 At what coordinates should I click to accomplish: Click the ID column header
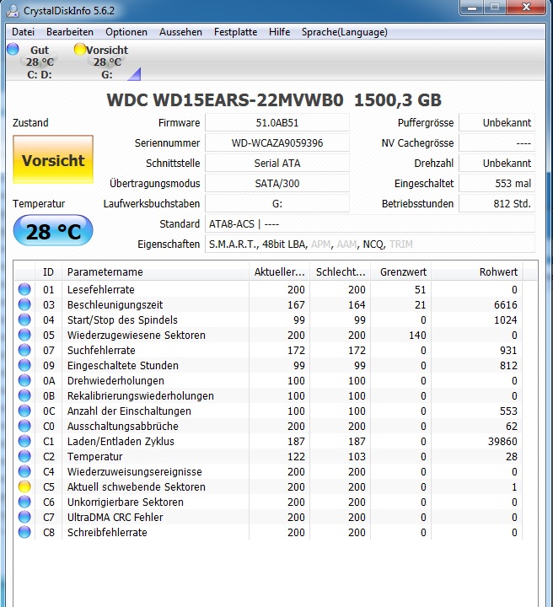[x=48, y=271]
